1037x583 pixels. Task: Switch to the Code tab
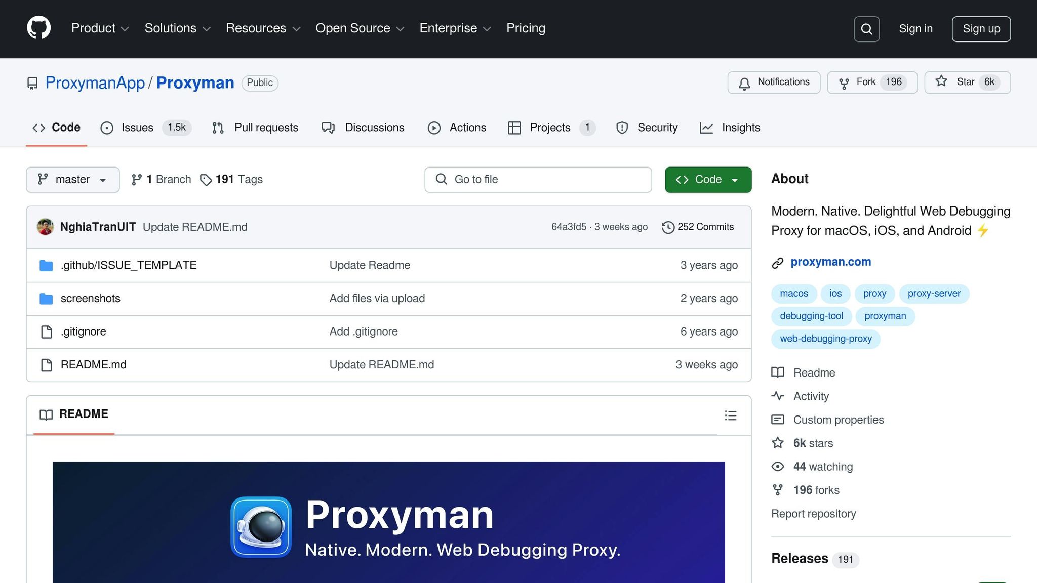coord(56,128)
